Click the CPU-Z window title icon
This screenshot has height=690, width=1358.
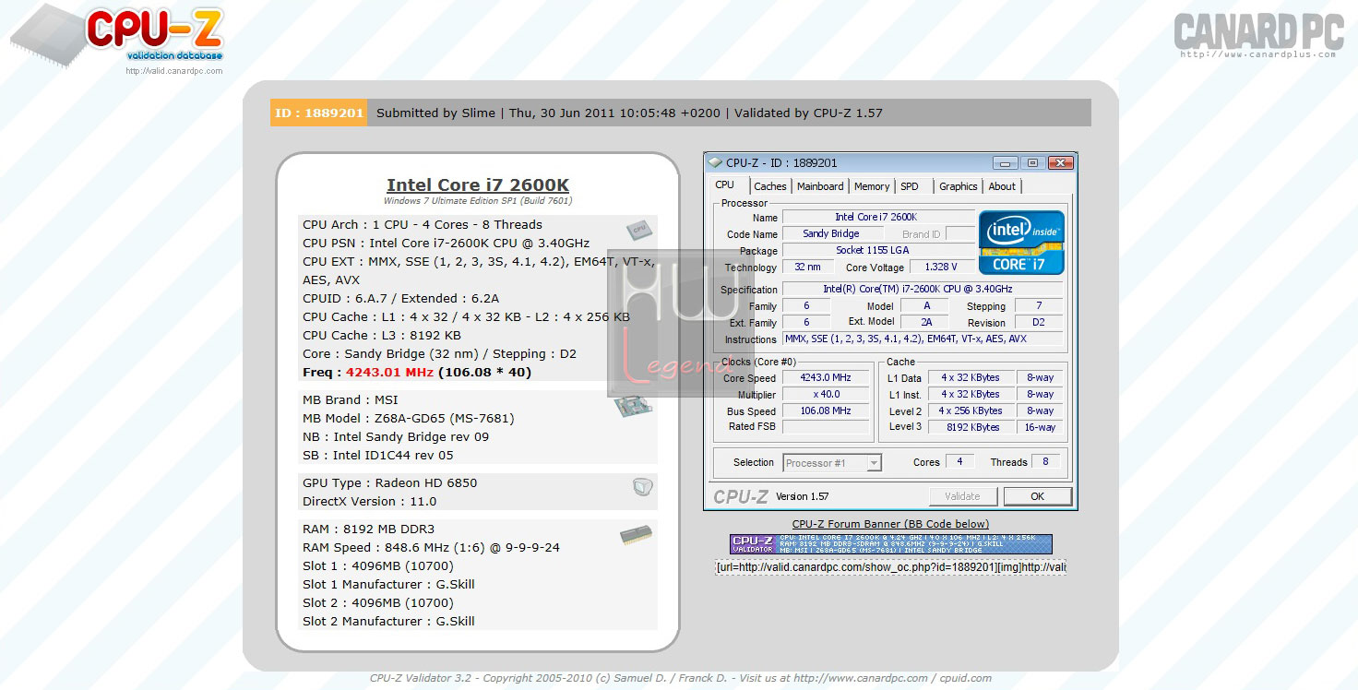coord(715,162)
